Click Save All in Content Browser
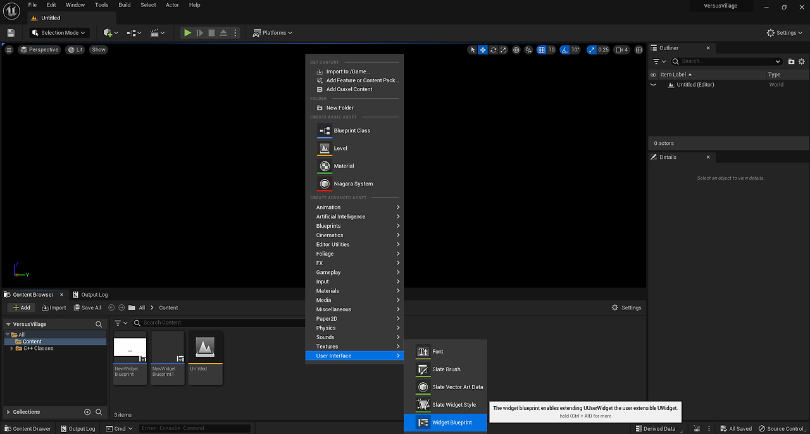 tap(87, 307)
